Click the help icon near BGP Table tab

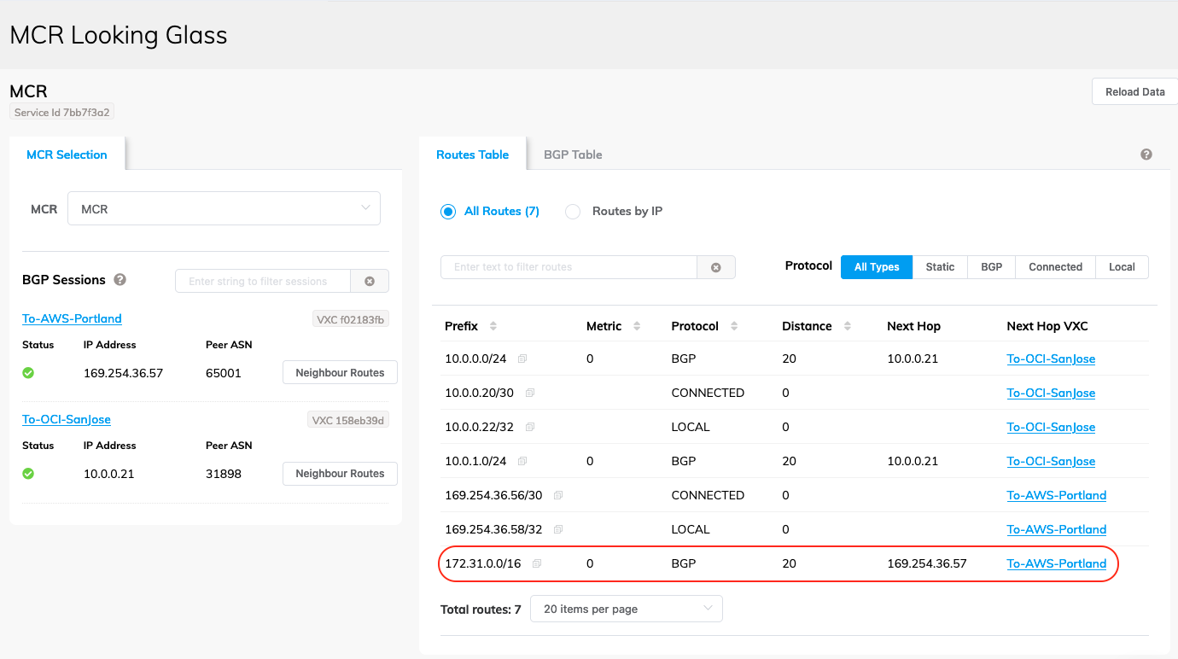click(x=1146, y=155)
